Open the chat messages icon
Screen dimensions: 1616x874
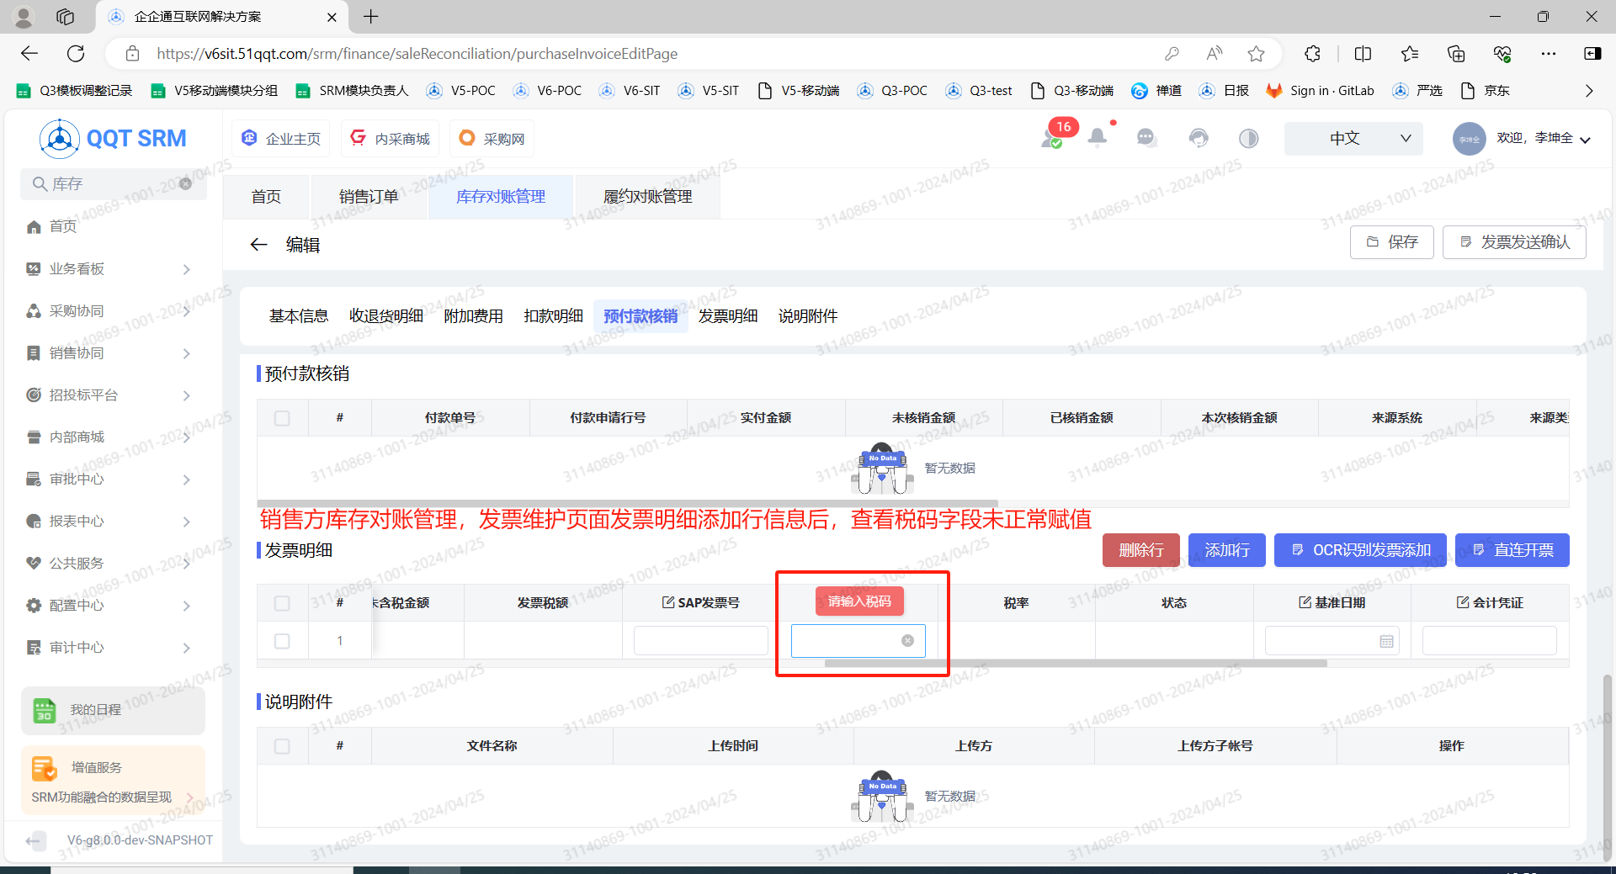(1146, 137)
